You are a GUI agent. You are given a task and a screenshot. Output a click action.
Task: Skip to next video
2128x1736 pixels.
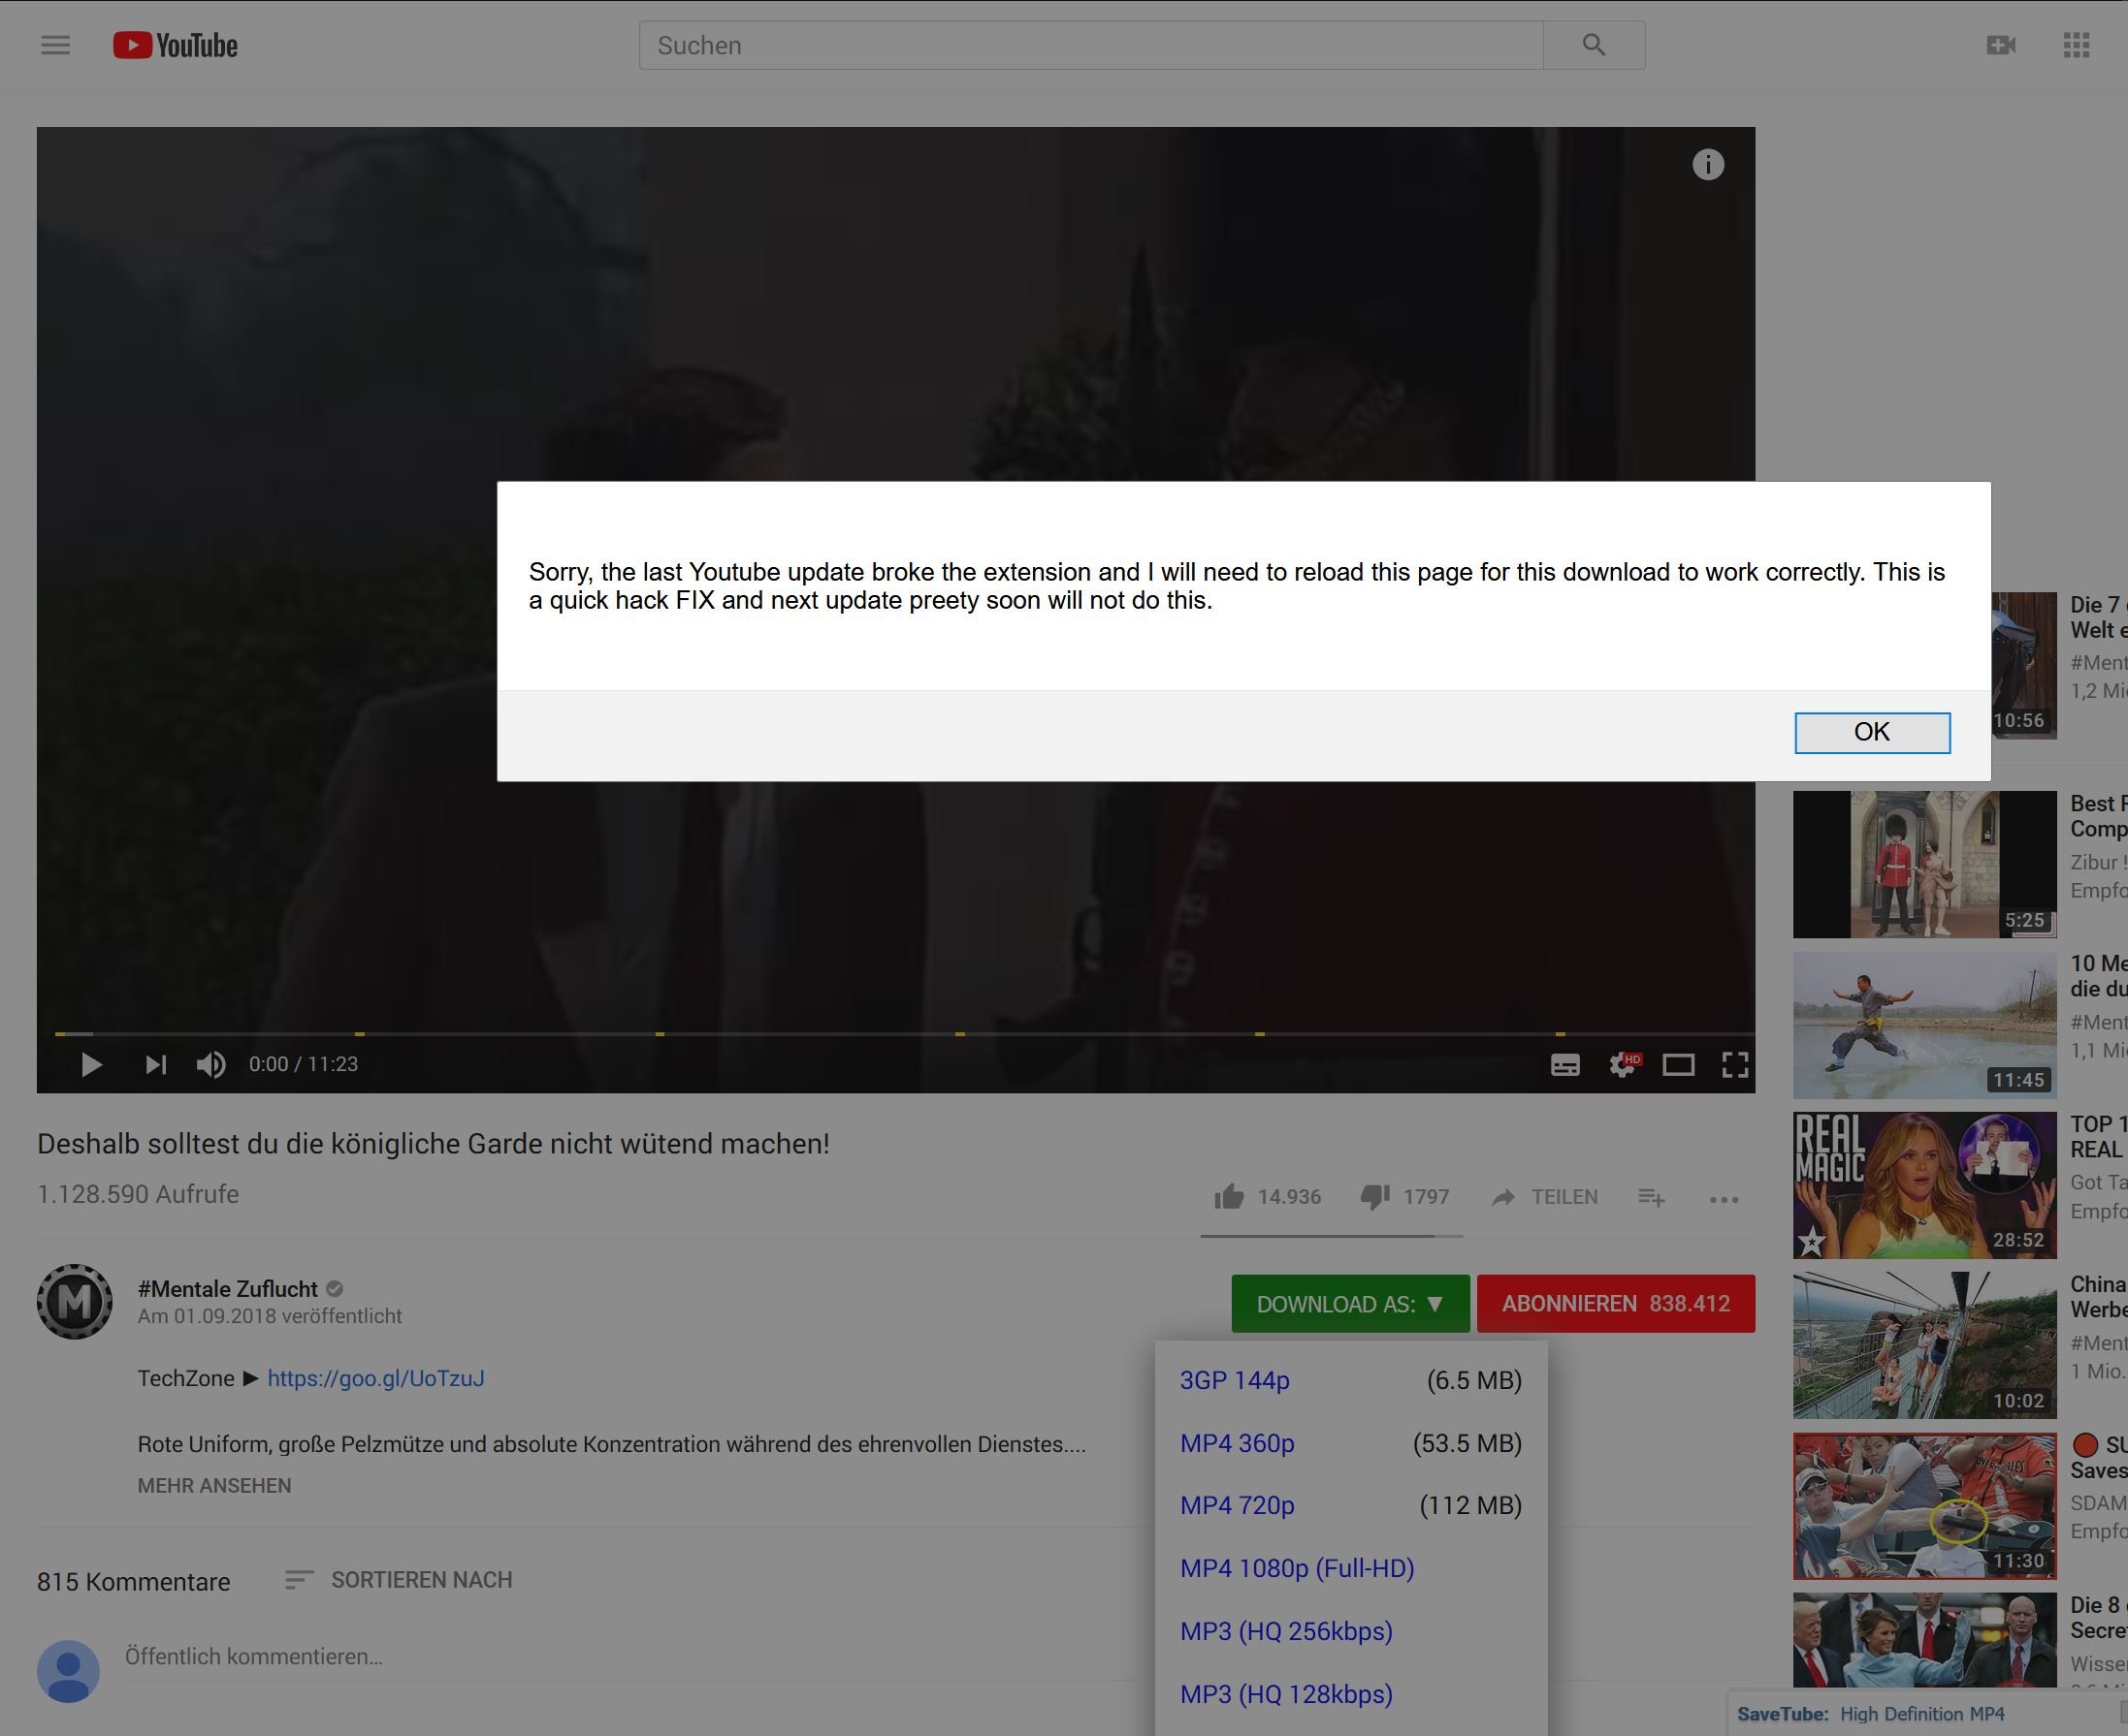click(155, 1064)
